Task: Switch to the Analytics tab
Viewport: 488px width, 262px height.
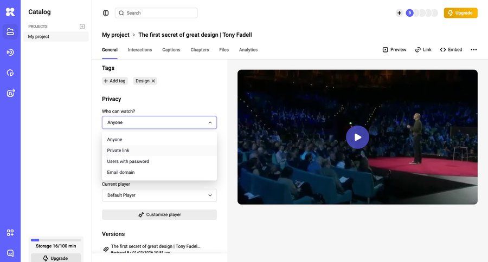Action: point(248,50)
